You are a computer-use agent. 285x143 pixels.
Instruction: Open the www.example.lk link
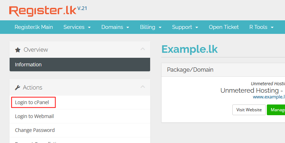point(269,97)
